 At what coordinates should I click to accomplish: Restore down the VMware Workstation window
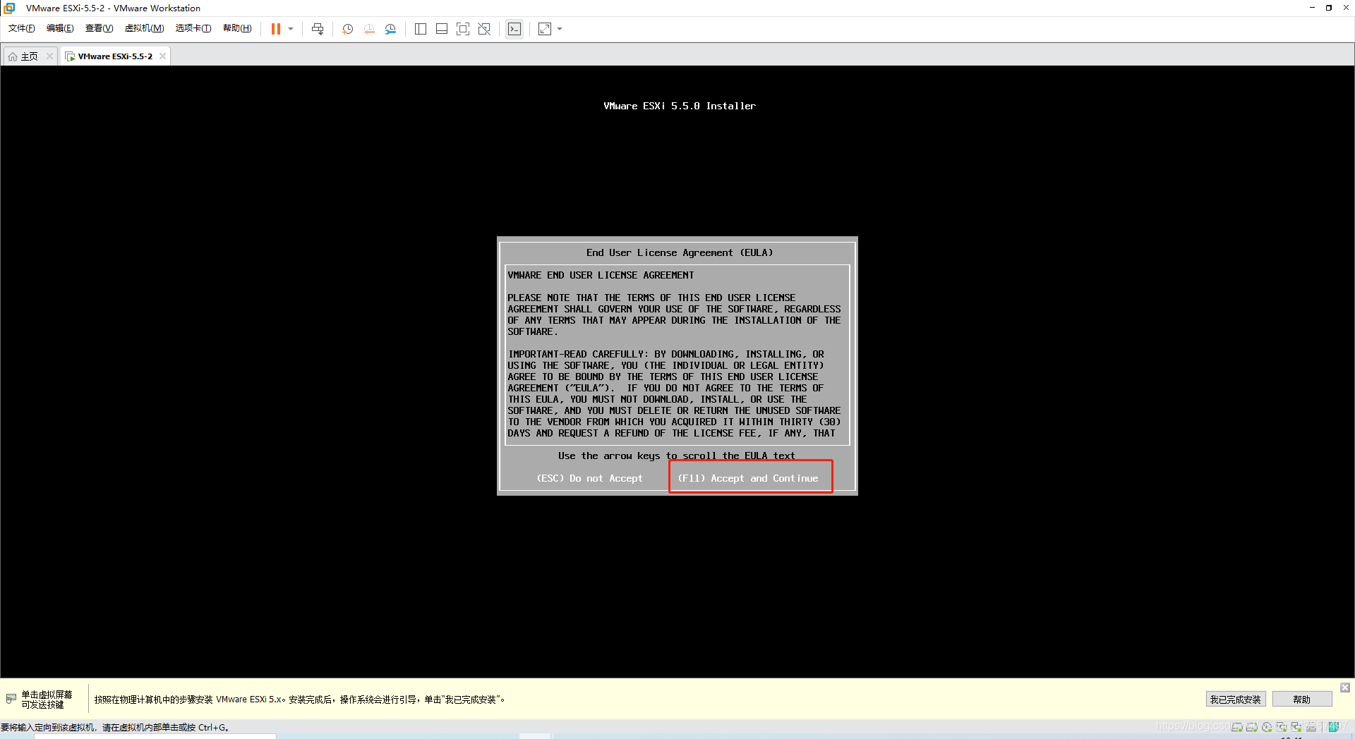tap(1328, 8)
